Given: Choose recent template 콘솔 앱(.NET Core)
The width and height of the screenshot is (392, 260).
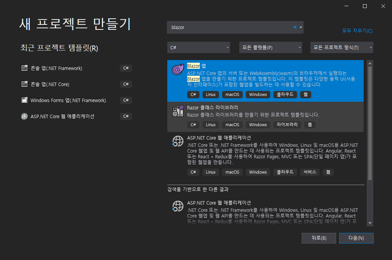Looking at the screenshot, I should (76, 84).
